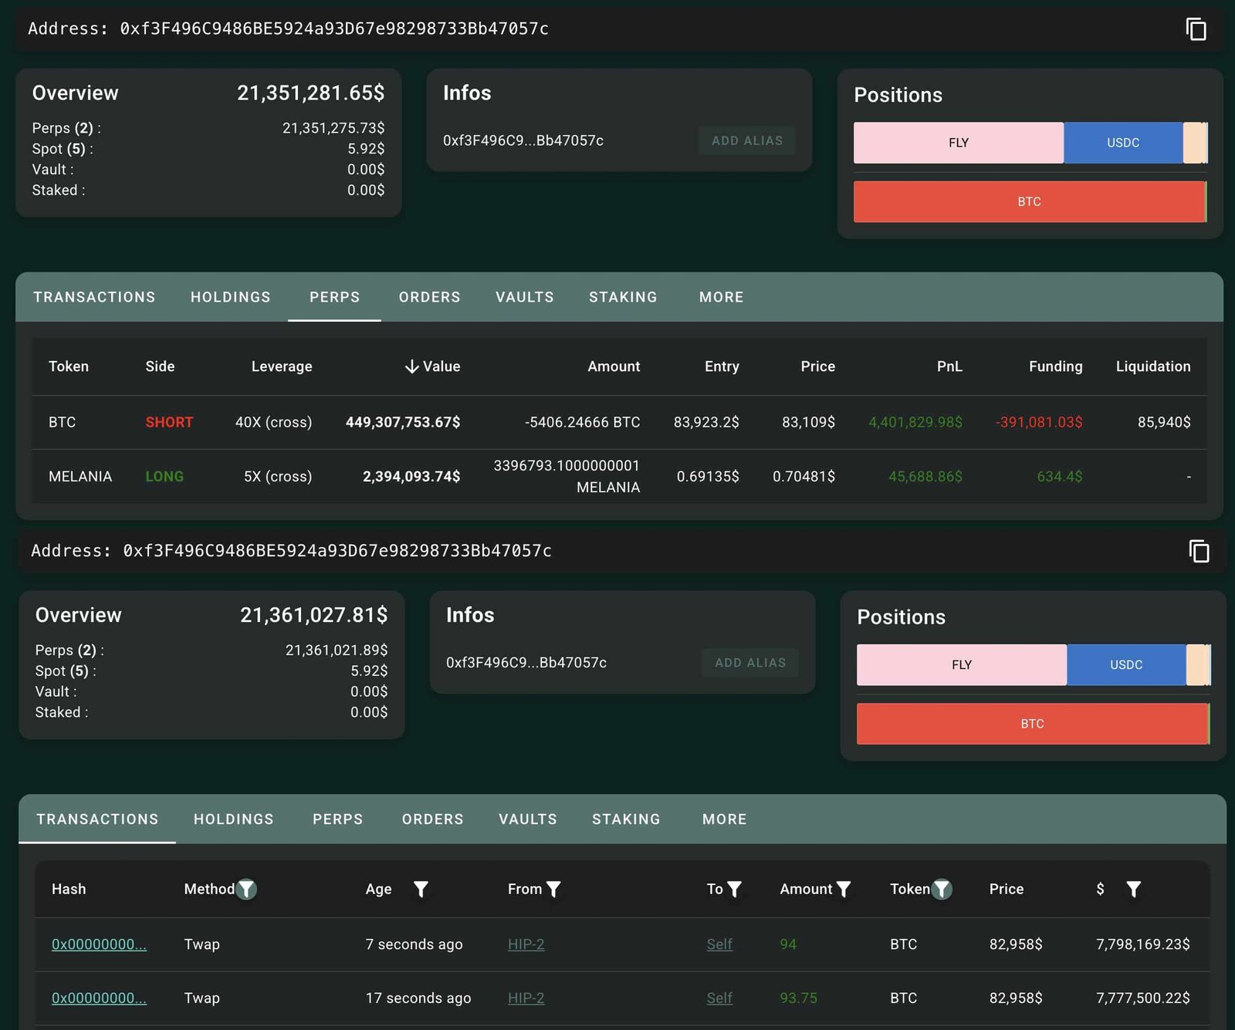1235x1030 pixels.
Task: Copy the address in the top header
Action: (x=1196, y=29)
